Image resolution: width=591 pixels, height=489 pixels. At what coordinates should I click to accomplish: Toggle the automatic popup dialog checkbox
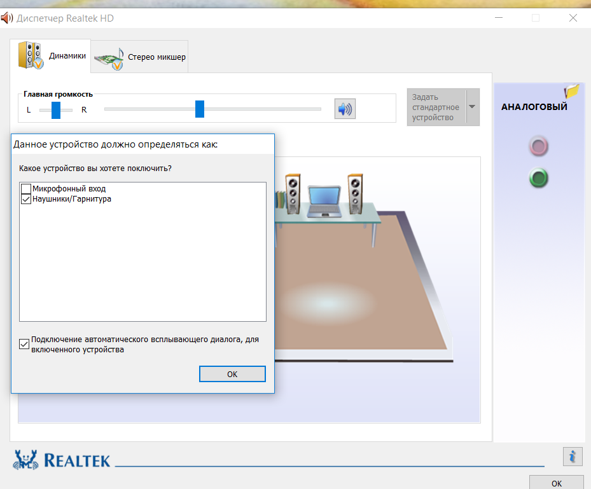(x=24, y=344)
